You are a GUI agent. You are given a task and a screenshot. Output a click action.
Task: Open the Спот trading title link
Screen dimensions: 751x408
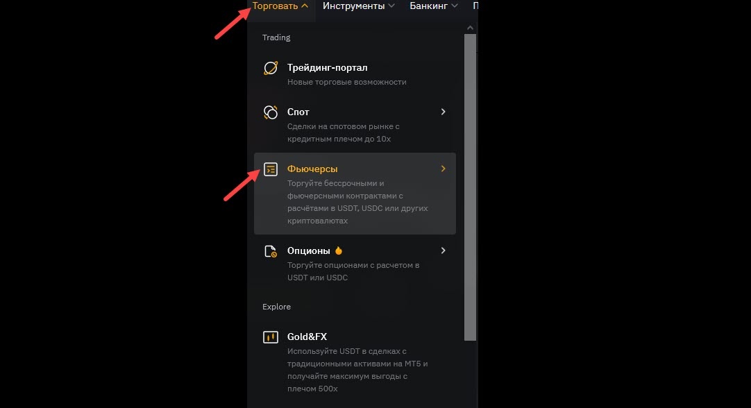(298, 112)
